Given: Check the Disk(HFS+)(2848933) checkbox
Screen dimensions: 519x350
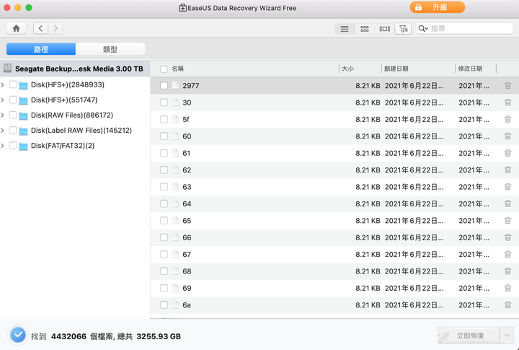Looking at the screenshot, I should coord(13,84).
